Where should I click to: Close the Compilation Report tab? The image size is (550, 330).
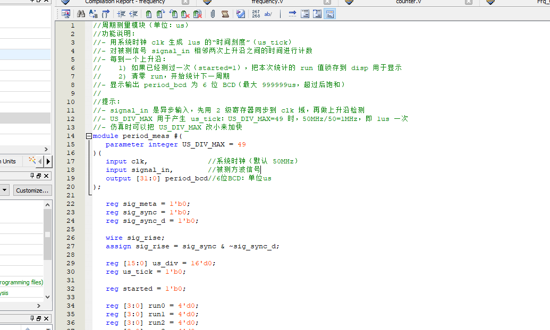click(x=185, y=2)
